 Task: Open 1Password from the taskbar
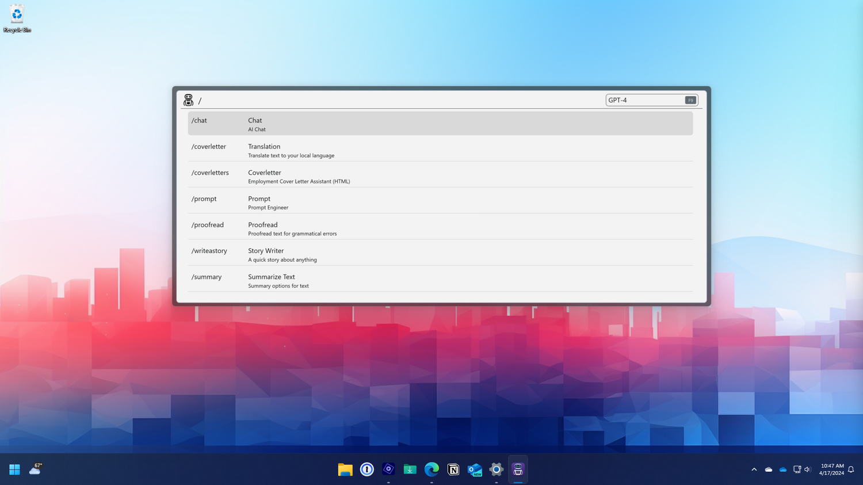tap(366, 469)
